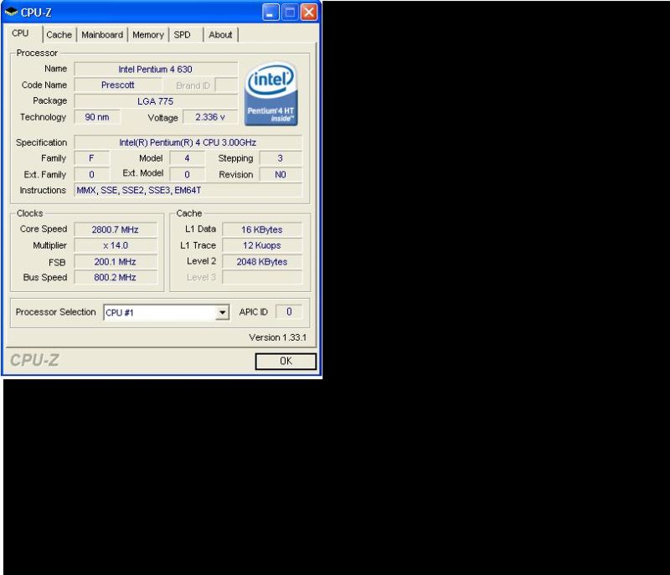Click the Multiplier value x 14.0
Screen dimensions: 670x575
(x=116, y=245)
